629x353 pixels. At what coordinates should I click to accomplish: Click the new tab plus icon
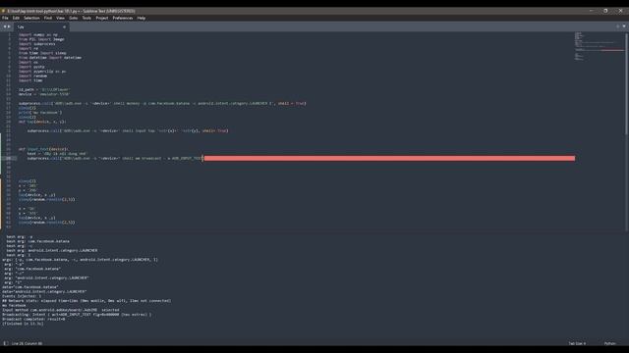618,26
